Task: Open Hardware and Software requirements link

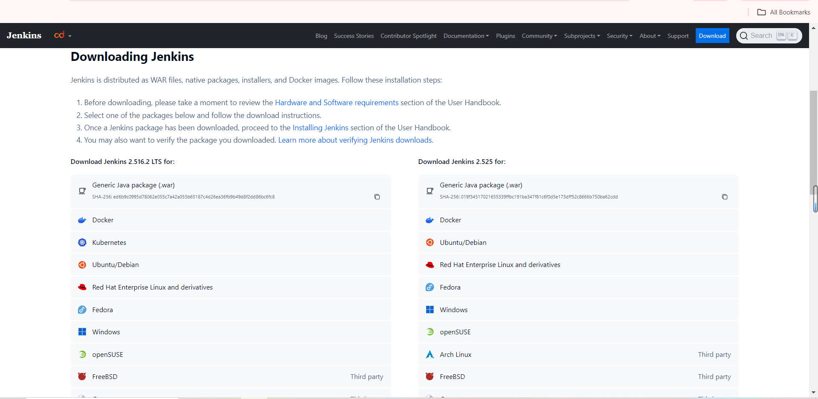Action: coord(337,103)
